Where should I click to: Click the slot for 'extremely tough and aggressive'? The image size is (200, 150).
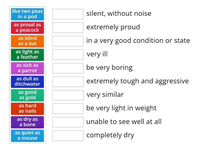click(x=68, y=82)
